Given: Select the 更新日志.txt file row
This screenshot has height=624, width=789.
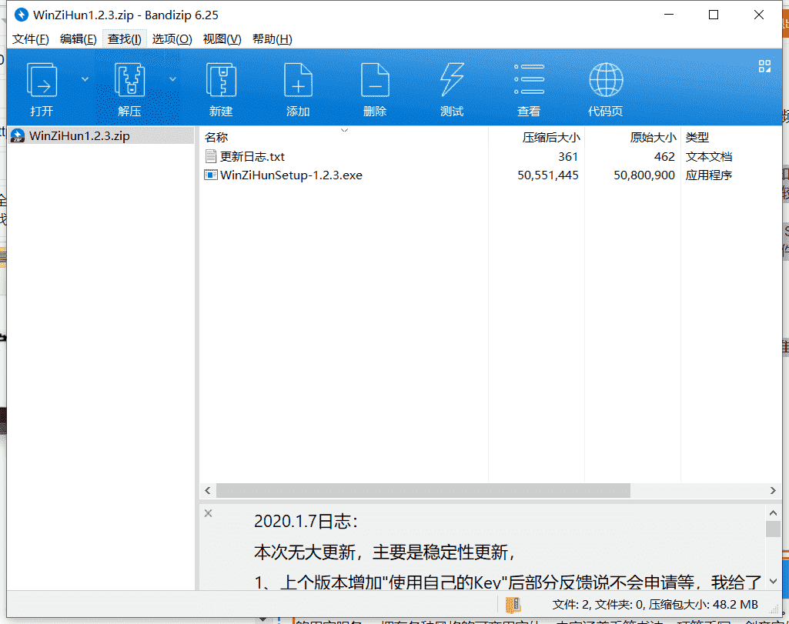Looking at the screenshot, I should [x=490, y=156].
